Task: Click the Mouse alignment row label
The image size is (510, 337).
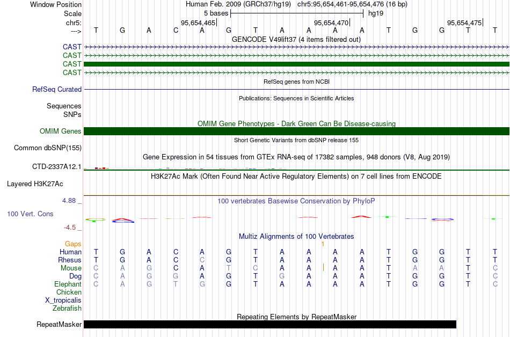Action: point(71,268)
